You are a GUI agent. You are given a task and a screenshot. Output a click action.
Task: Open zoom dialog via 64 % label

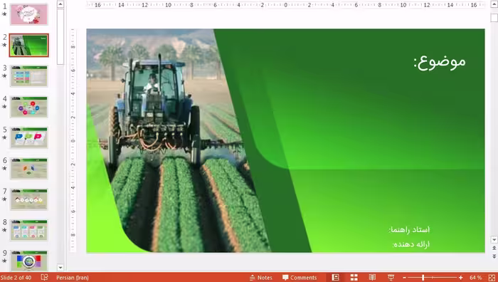pyautogui.click(x=475, y=278)
